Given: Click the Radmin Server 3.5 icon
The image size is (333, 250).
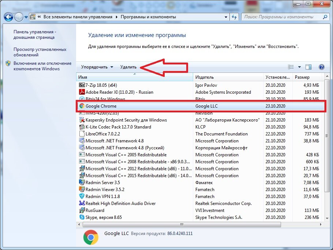Looking at the screenshot, I should coord(82,182).
